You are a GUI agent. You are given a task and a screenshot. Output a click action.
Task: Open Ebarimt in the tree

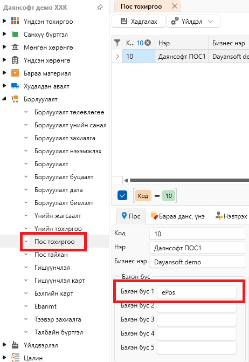pos(45,306)
